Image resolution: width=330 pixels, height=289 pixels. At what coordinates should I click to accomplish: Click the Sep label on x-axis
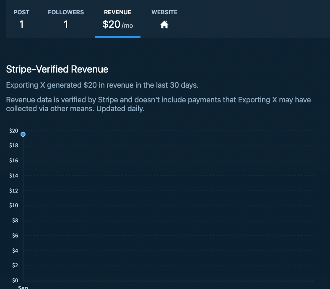[23, 287]
